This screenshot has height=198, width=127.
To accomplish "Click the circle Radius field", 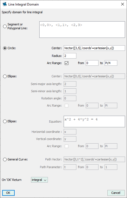I will [70, 56].
